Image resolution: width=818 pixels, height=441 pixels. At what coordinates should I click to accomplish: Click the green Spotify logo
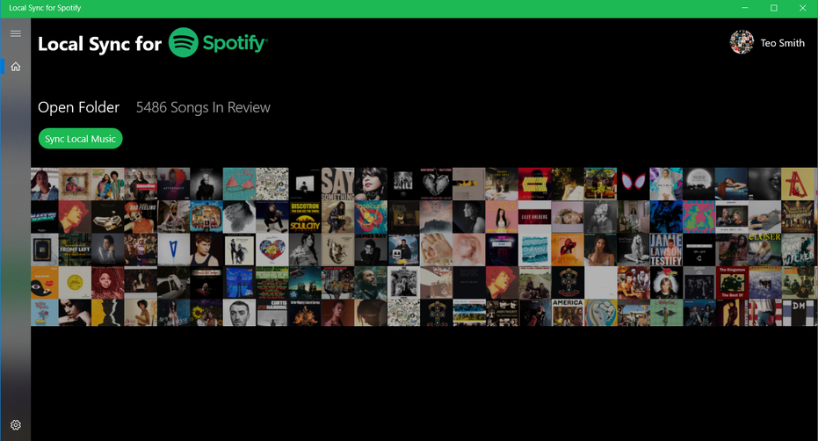pyautogui.click(x=218, y=42)
